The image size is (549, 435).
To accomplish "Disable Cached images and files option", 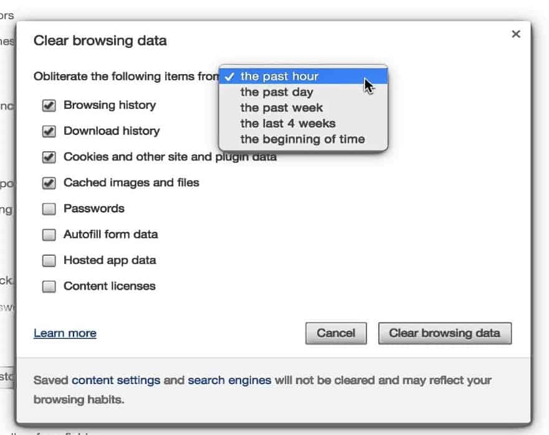I will pos(49,184).
